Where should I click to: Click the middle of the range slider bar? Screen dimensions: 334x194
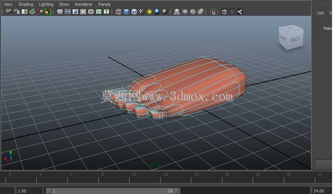113,191
